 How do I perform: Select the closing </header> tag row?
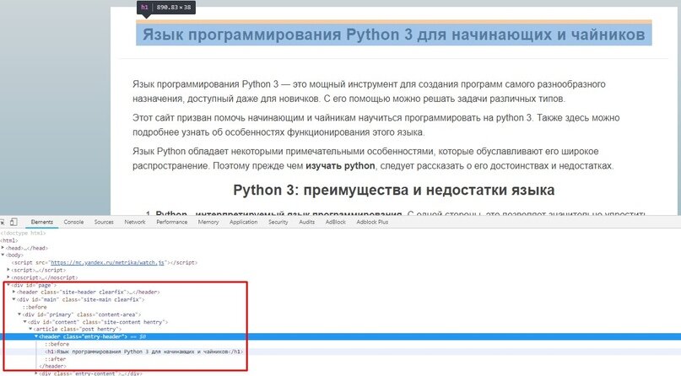[52, 366]
